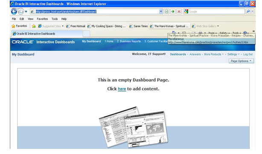Switch to My Dashboard page link
This screenshot has width=262, height=154.
91,41
